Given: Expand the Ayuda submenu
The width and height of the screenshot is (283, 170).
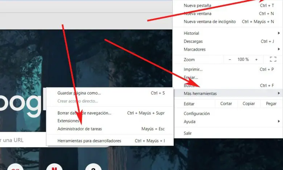Looking at the screenshot, I should pyautogui.click(x=228, y=122).
